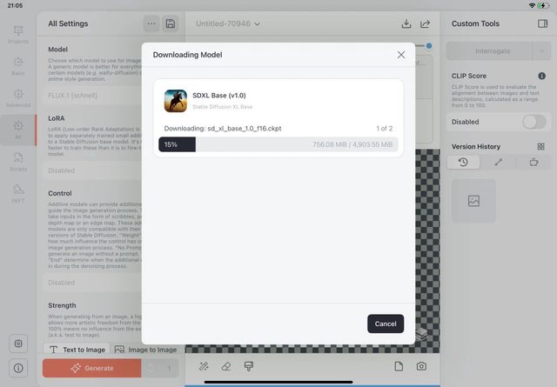Open the camera tool

(421, 366)
